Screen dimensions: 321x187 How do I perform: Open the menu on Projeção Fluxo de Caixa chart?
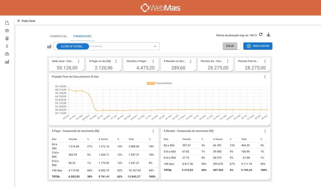click(265, 77)
